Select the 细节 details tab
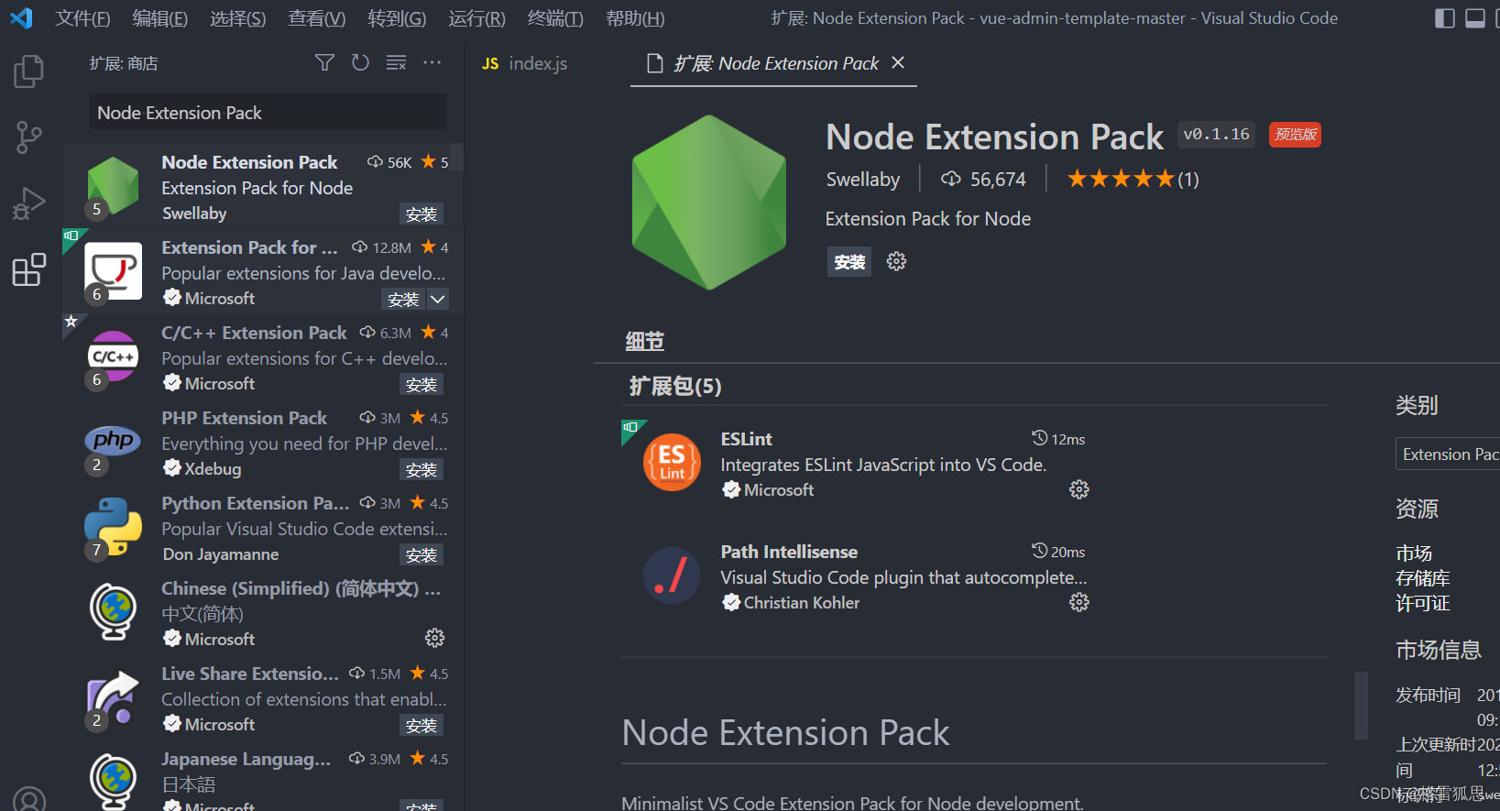 click(644, 341)
